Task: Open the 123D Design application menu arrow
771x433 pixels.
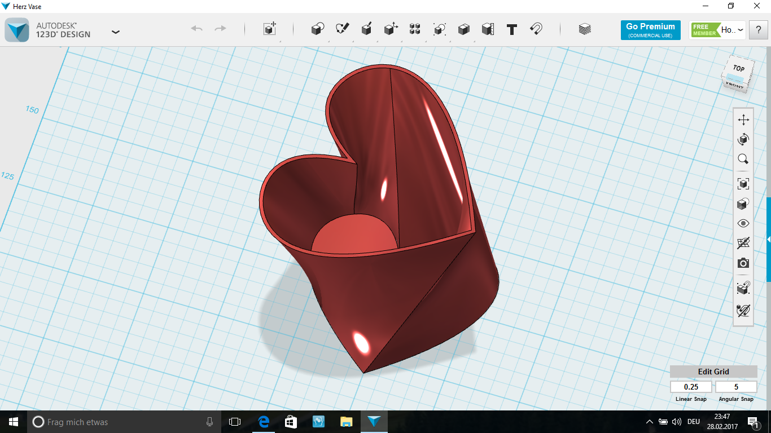Action: point(116,32)
